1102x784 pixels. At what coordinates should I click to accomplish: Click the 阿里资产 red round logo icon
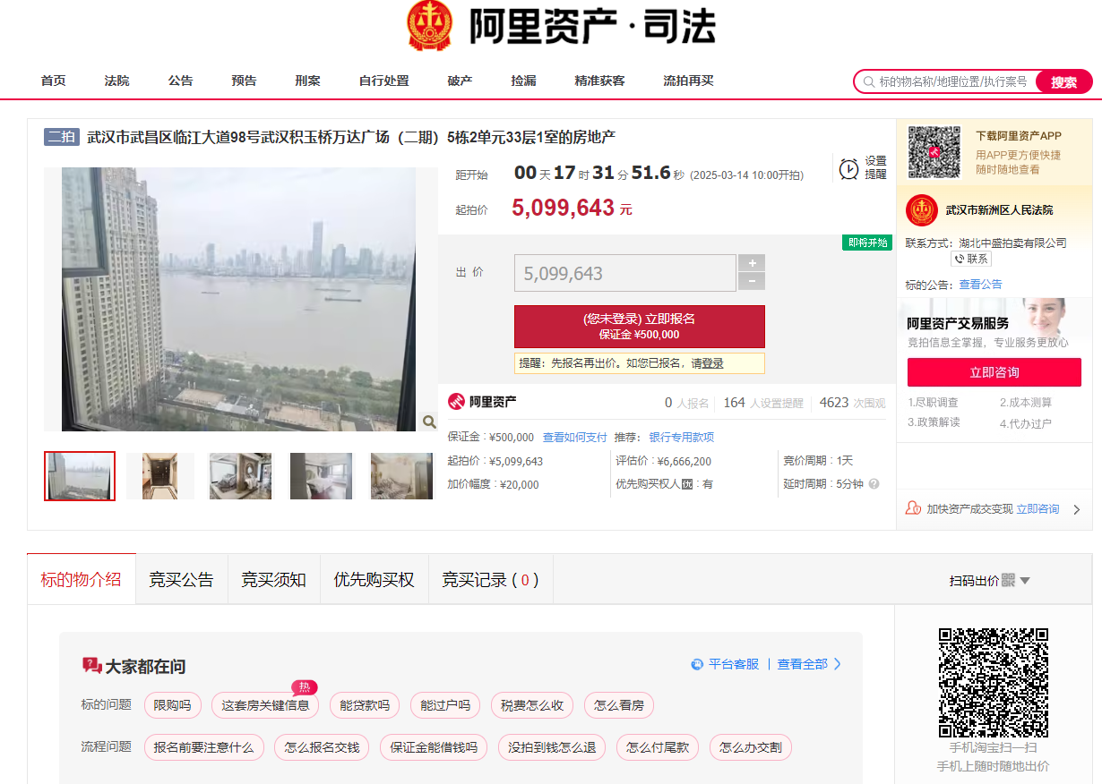tap(457, 402)
